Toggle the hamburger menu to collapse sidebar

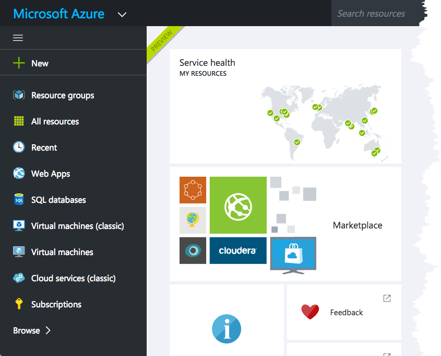coord(18,38)
